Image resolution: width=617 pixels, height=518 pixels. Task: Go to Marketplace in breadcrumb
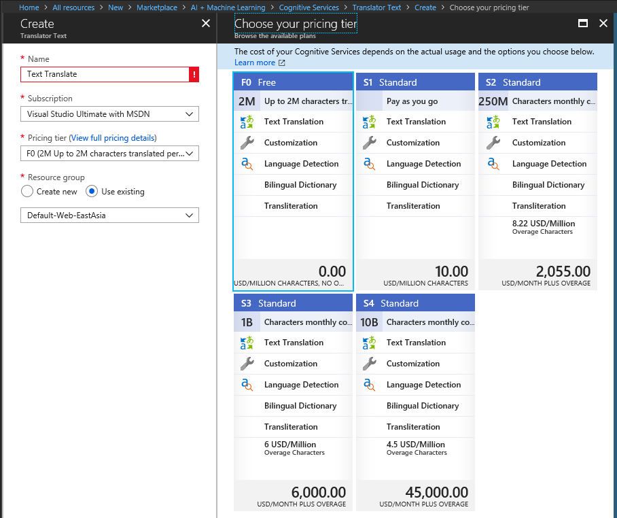[x=156, y=7]
